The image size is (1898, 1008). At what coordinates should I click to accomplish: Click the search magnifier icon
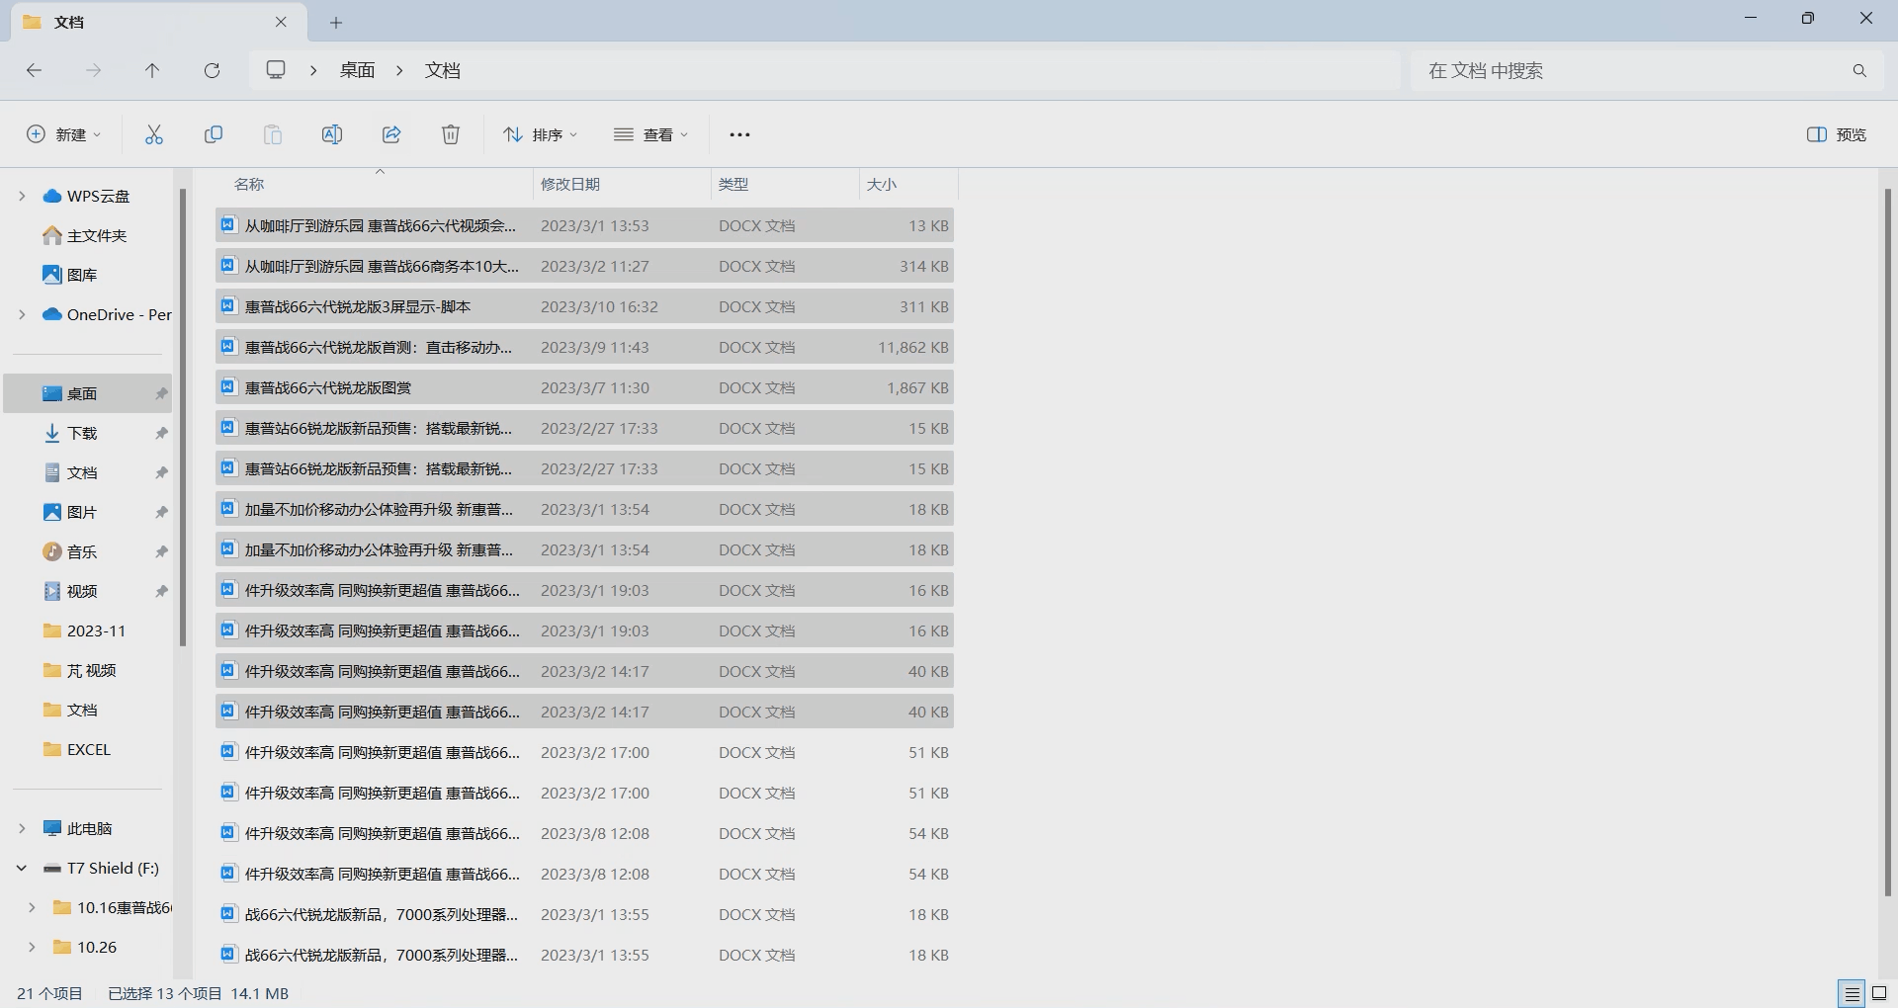pyautogui.click(x=1859, y=70)
